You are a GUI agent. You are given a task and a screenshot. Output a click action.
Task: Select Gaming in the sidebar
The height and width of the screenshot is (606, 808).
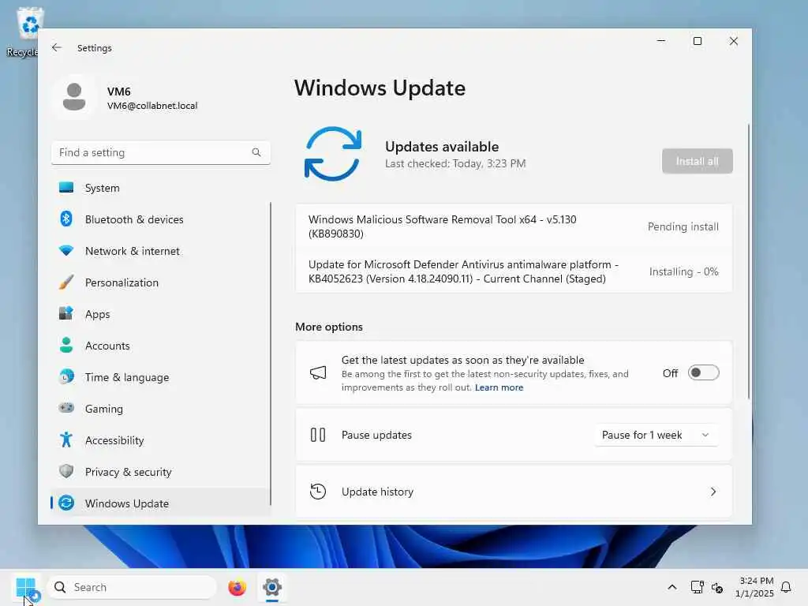click(x=161, y=409)
